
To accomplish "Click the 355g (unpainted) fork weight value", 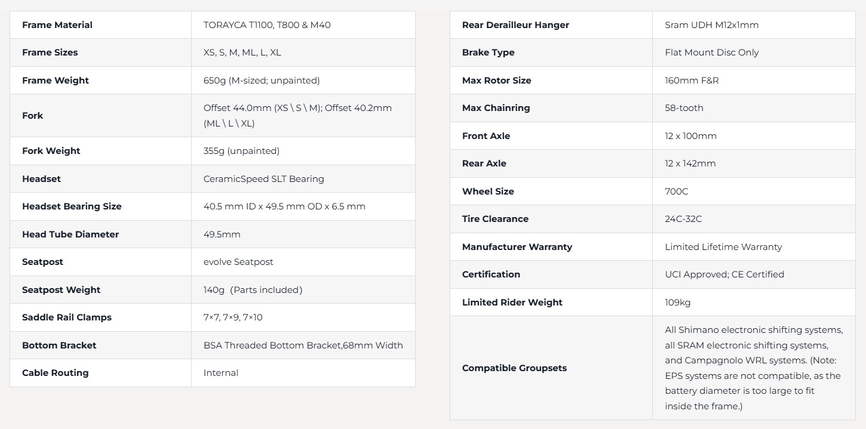I will [x=241, y=151].
